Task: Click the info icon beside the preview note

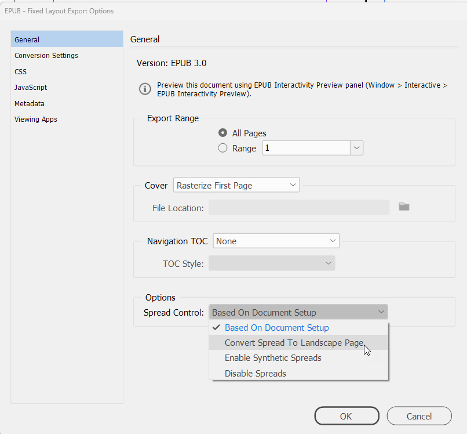Action: pyautogui.click(x=145, y=89)
